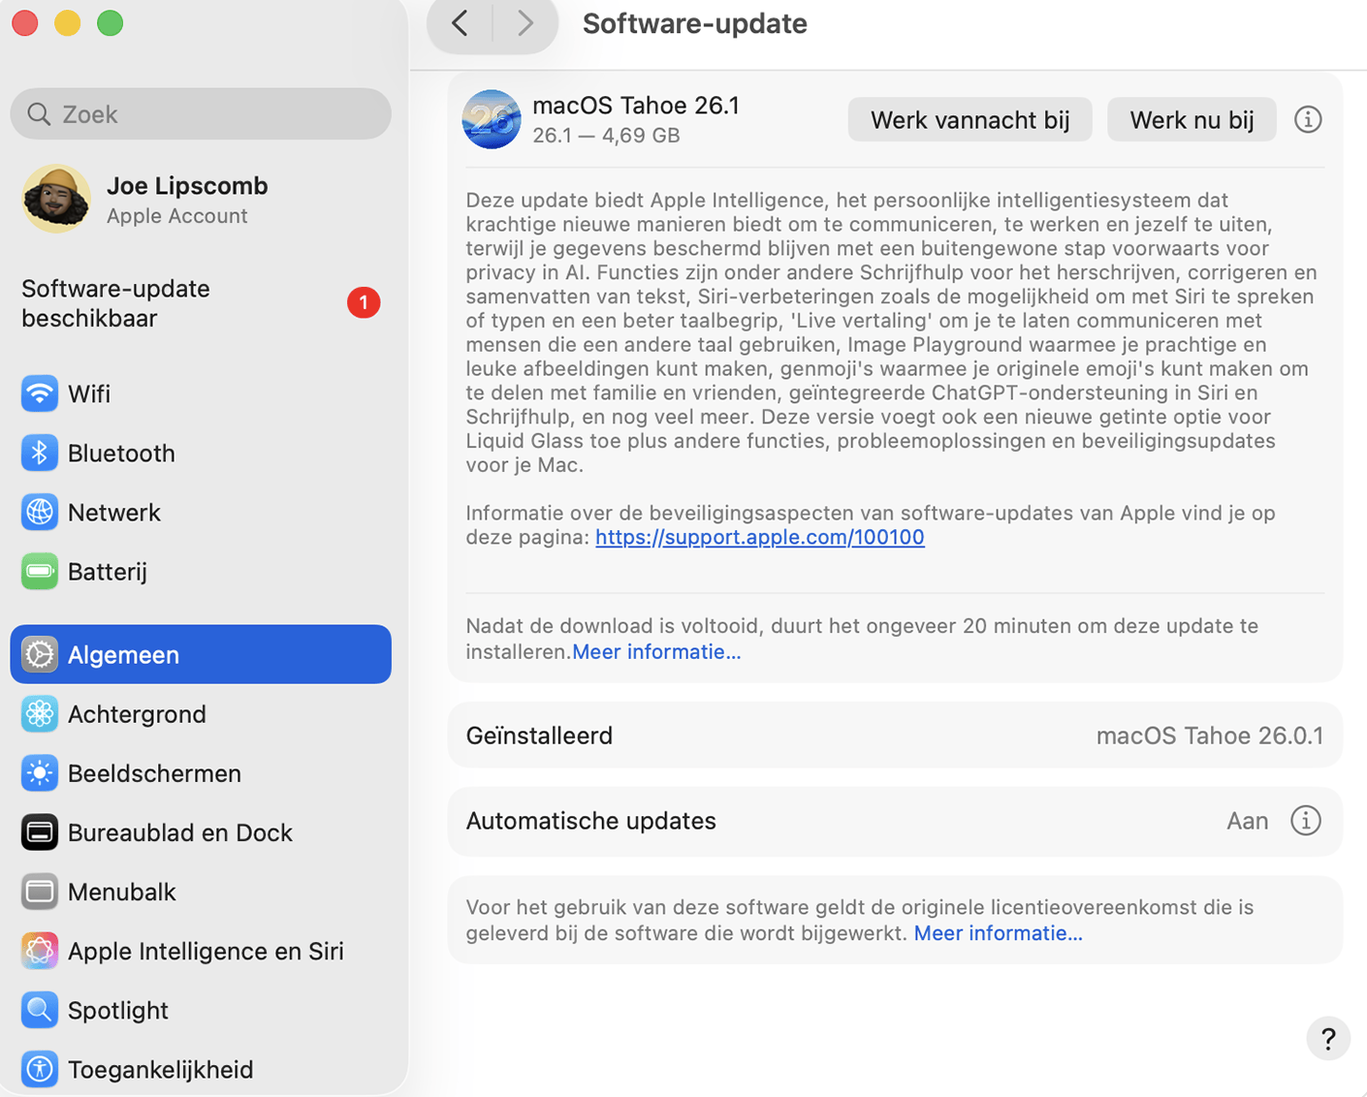The width and height of the screenshot is (1367, 1097).
Task: Click the macOS Tahoe 26.1 update icon
Action: click(x=491, y=119)
